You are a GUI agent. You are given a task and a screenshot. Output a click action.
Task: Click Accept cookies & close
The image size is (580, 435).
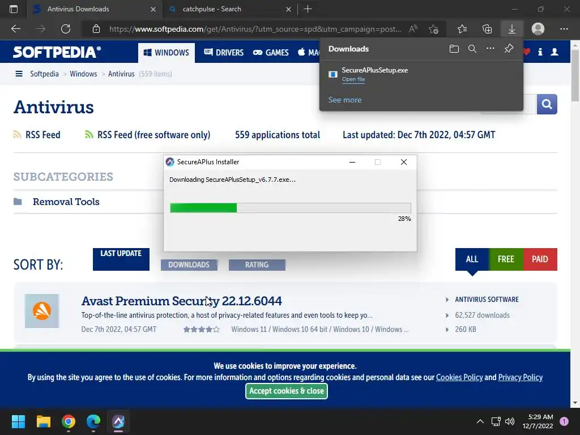point(286,391)
